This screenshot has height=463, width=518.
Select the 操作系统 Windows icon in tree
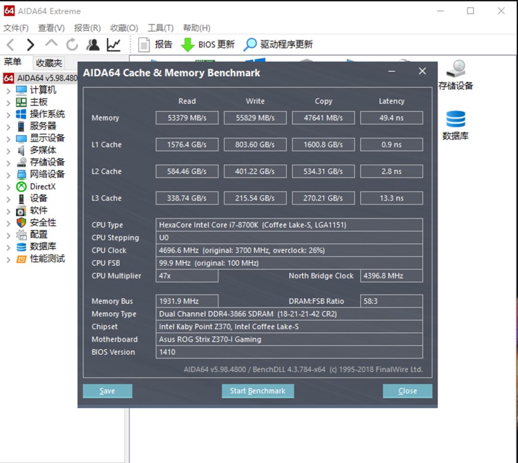click(x=21, y=114)
